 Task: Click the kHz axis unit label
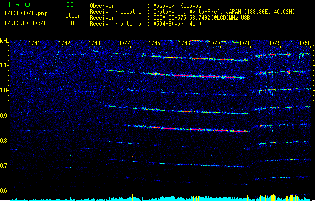pyautogui.click(x=5, y=41)
